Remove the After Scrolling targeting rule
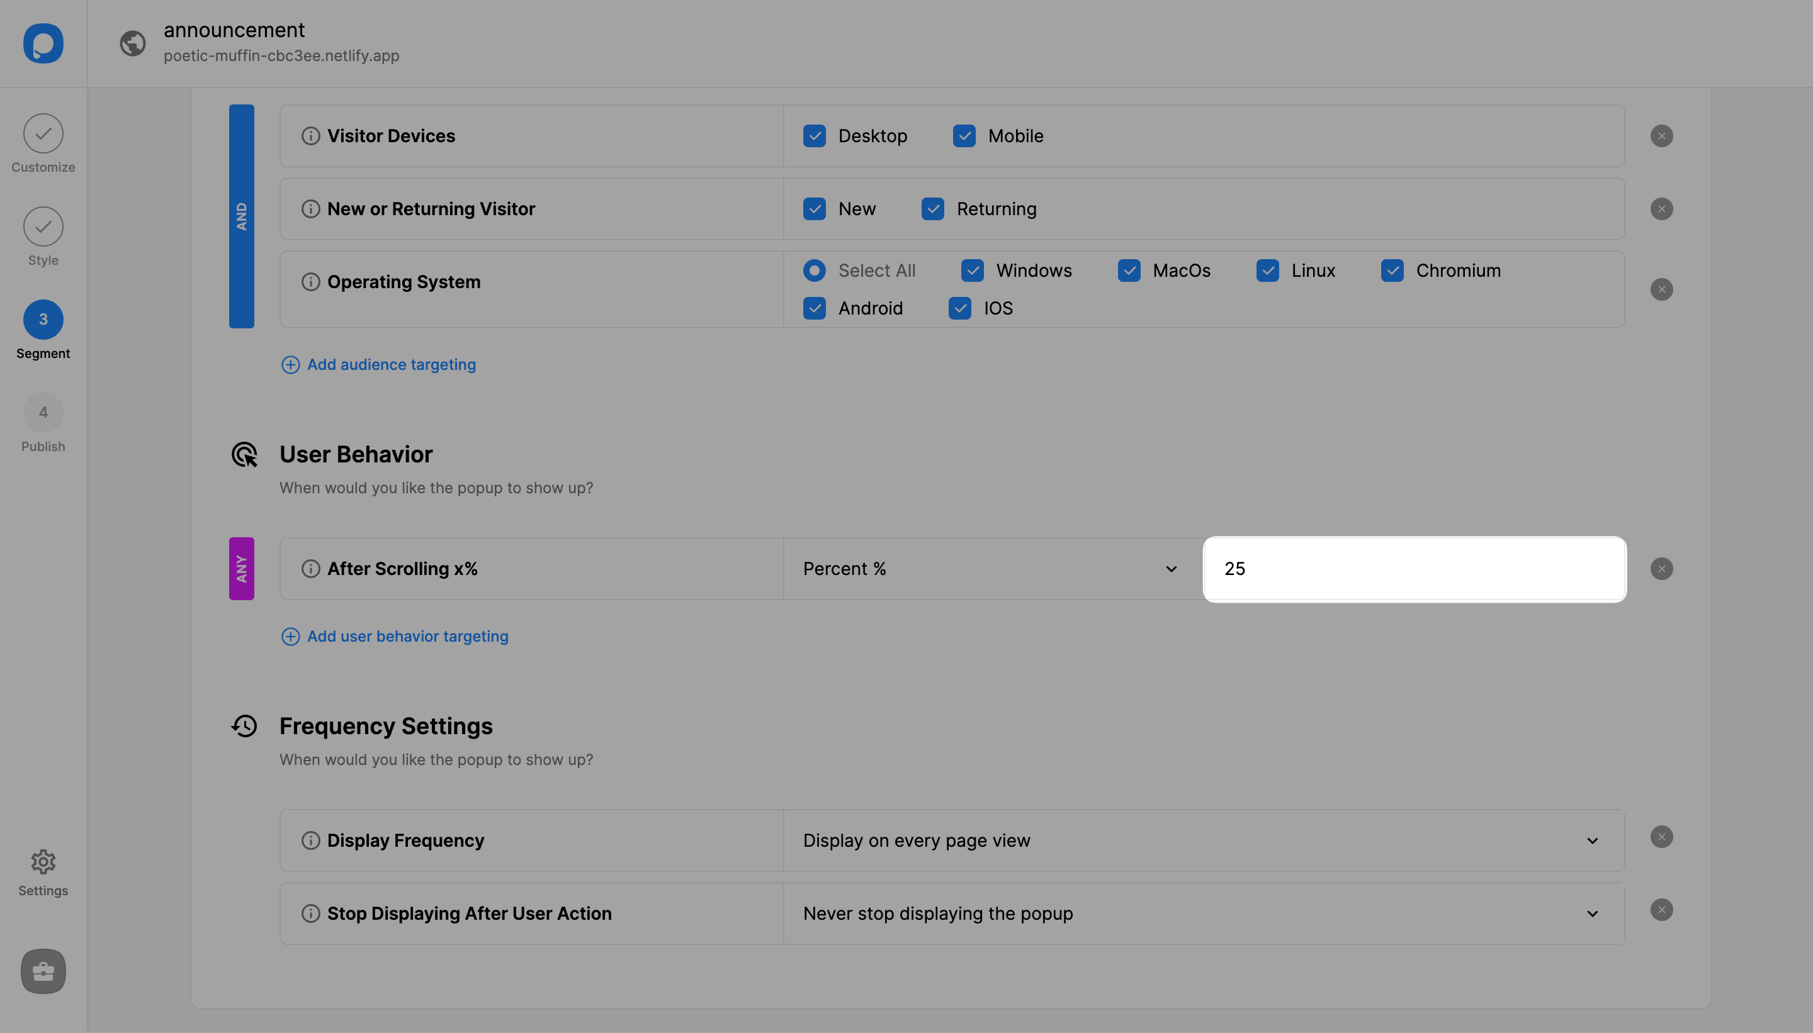Screen dimensions: 1813x1033 pos(1663,567)
